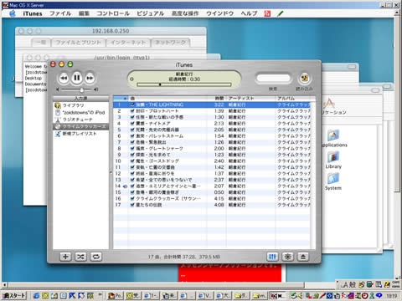
Task: Click the iTunes search field
Action: tap(273, 78)
